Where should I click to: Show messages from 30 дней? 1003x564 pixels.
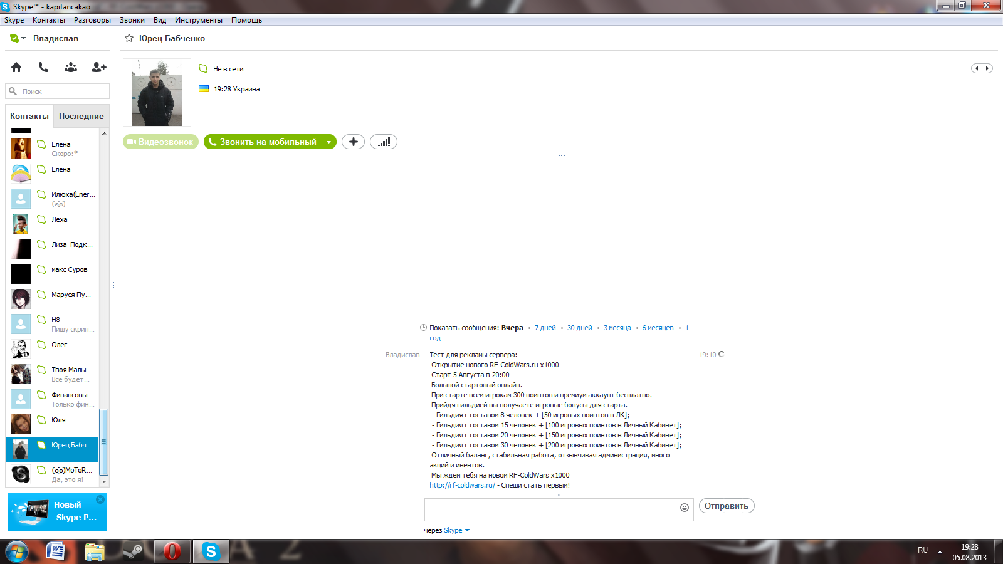point(580,328)
